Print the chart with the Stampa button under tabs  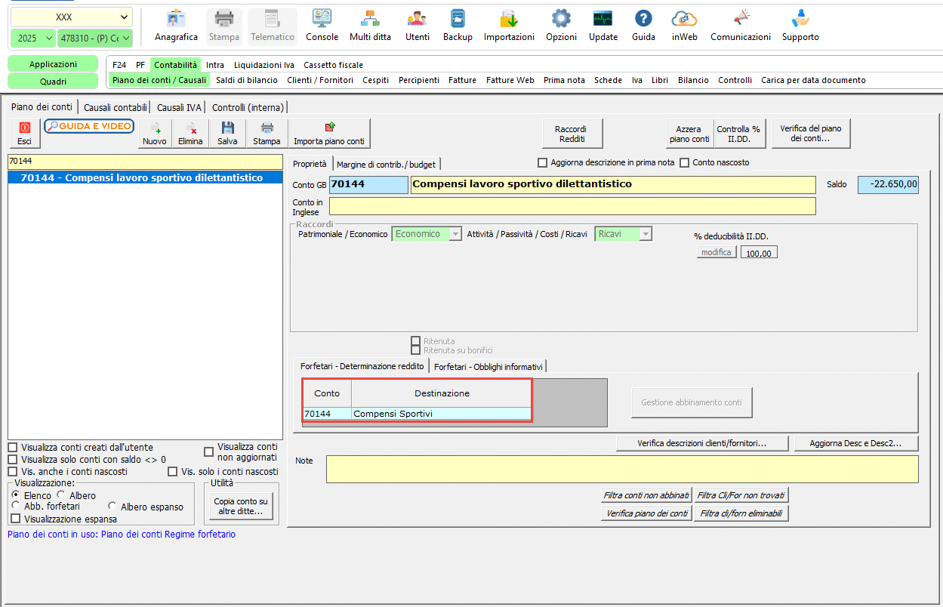click(x=267, y=134)
